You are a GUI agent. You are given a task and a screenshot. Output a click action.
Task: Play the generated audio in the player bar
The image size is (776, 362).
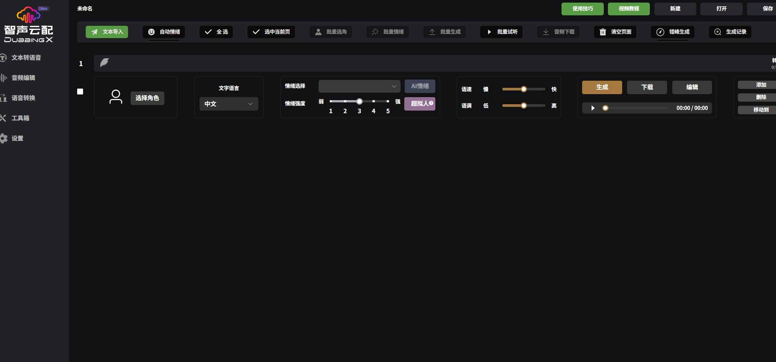tap(593, 108)
